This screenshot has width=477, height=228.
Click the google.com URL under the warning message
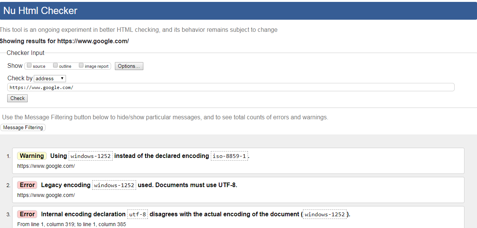tap(46, 166)
